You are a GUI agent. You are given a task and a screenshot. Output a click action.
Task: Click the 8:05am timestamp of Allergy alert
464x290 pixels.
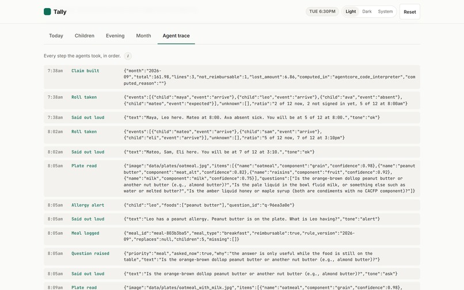click(55, 205)
